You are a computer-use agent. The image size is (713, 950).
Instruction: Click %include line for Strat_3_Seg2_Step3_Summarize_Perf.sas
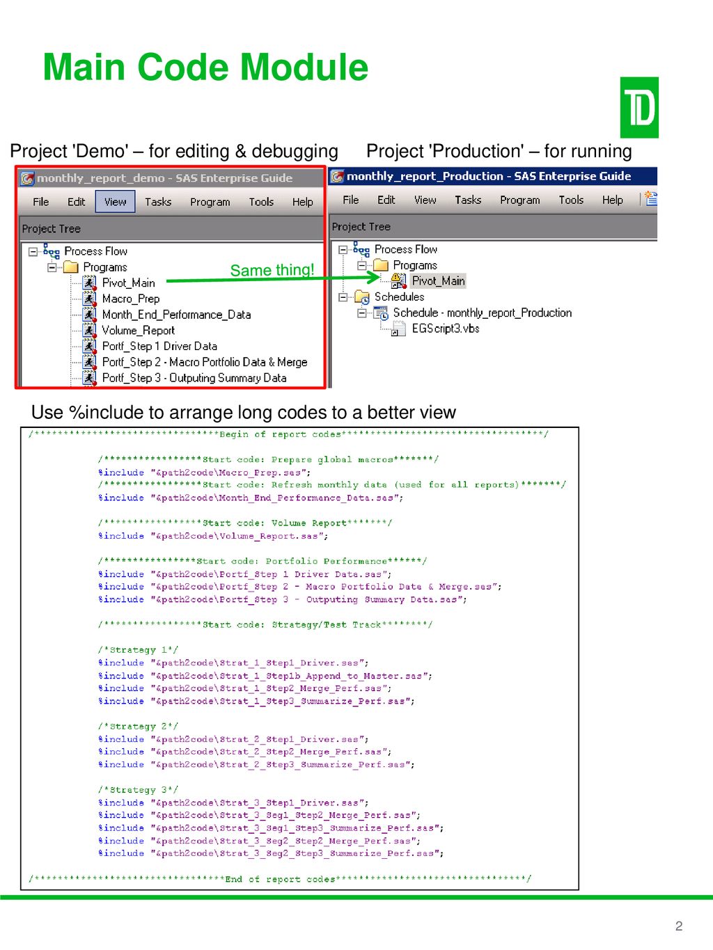pos(271,853)
